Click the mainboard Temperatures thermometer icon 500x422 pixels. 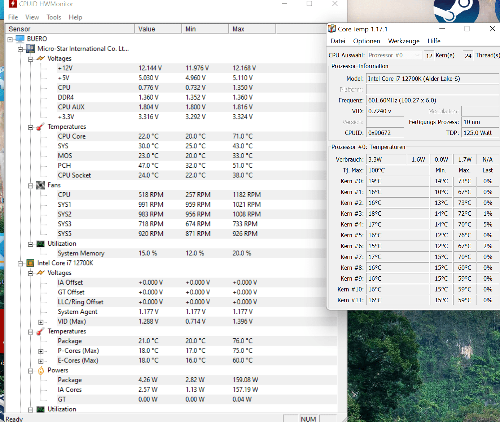[41, 127]
